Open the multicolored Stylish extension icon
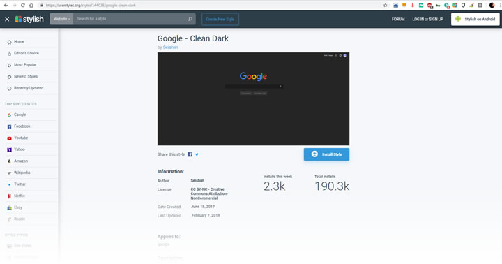This screenshot has height=264, width=502. point(455,5)
